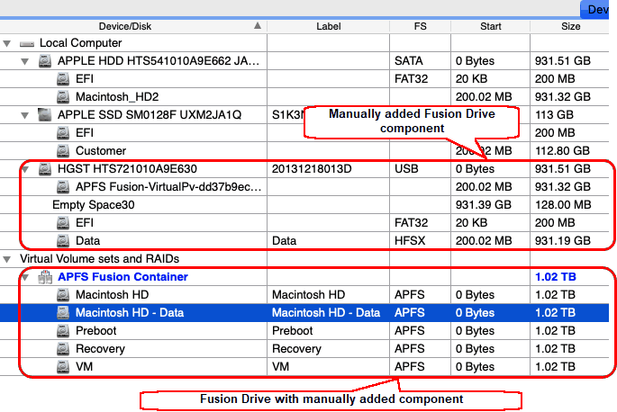617x412 pixels.
Task: Select the Empty Space30 row
Action: (304, 205)
